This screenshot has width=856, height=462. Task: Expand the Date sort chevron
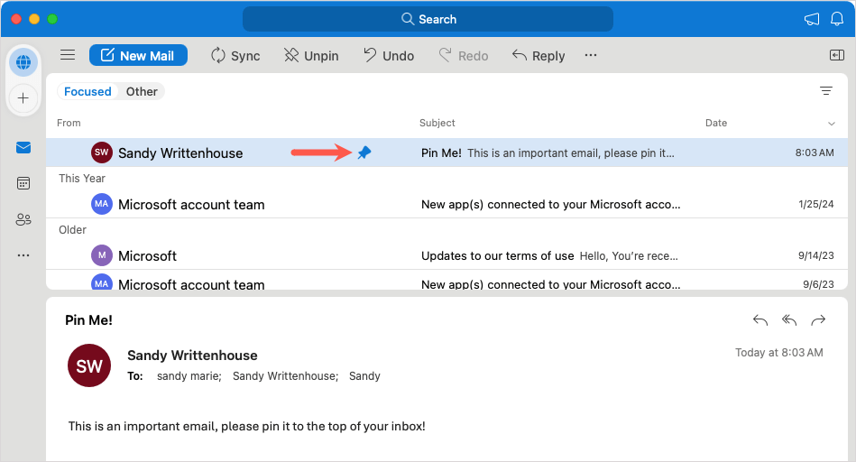pyautogui.click(x=831, y=124)
